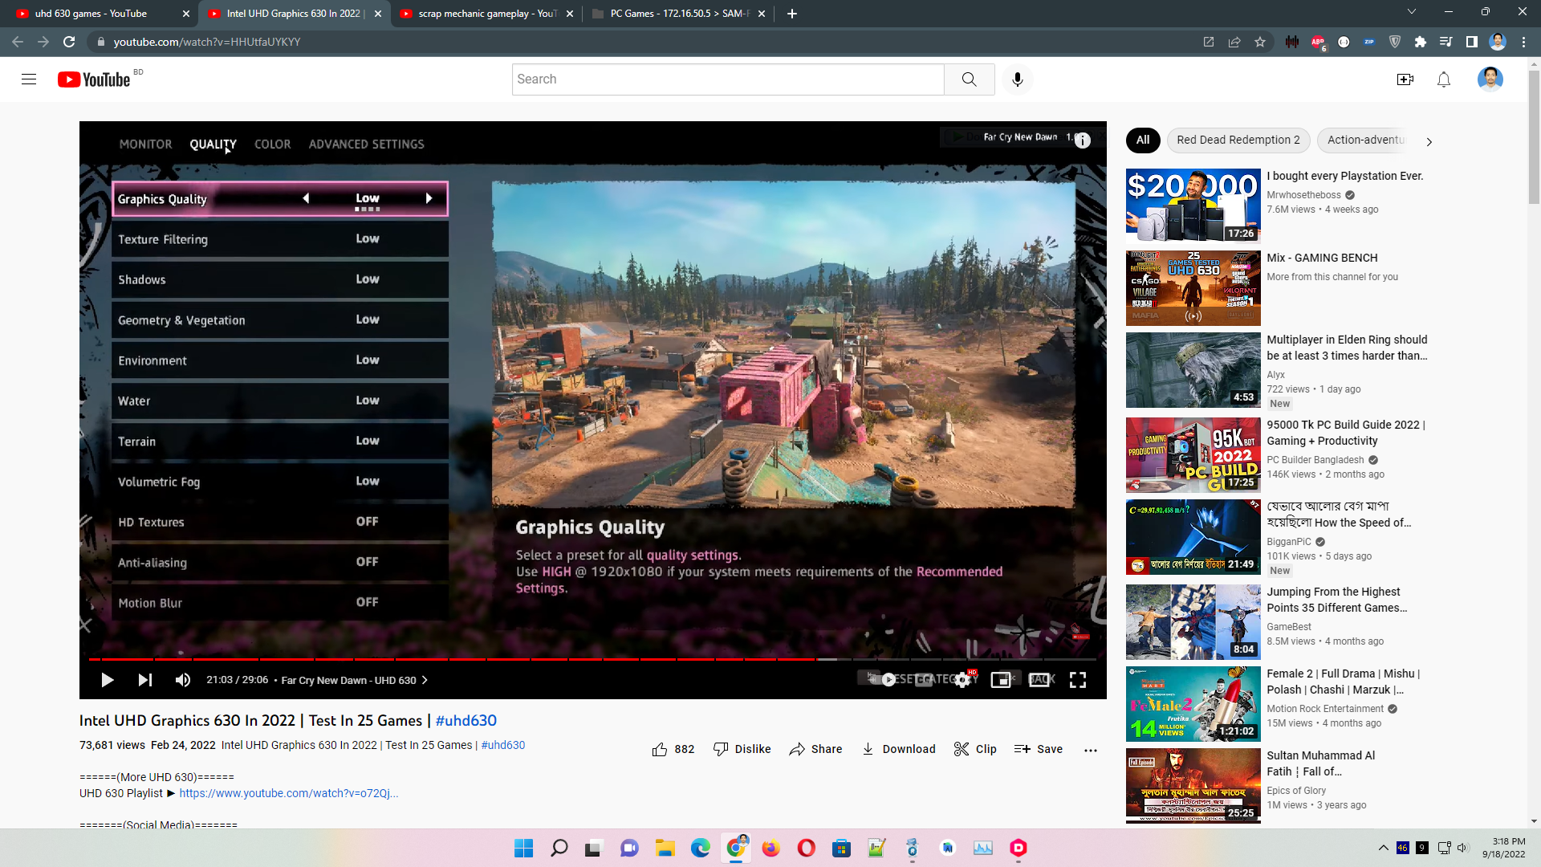Bookmark this page with star
The height and width of the screenshot is (867, 1541).
(1260, 42)
